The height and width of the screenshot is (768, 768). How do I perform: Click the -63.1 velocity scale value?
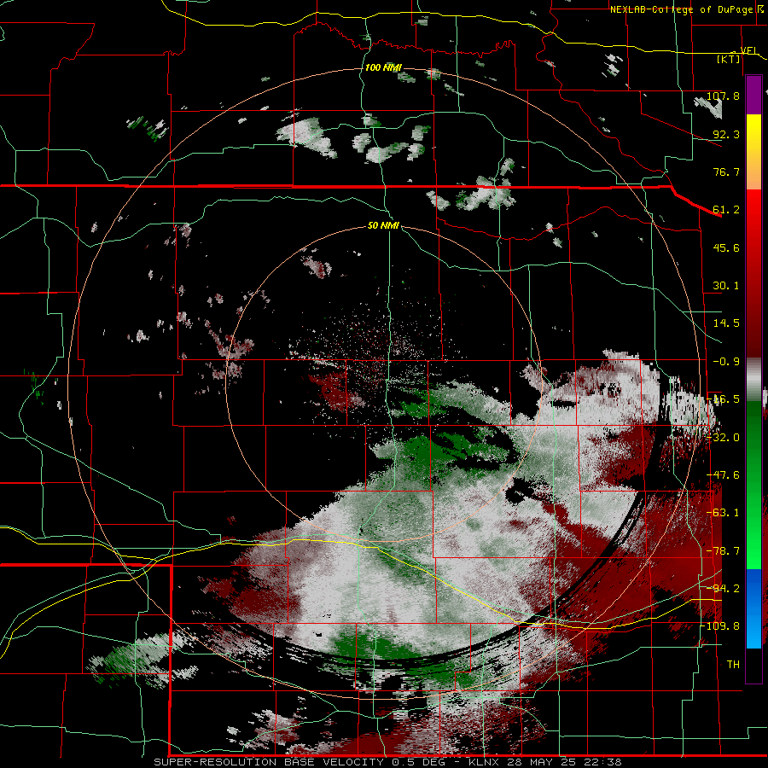pos(723,513)
